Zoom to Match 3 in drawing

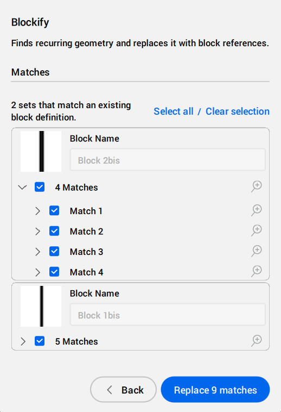pos(257,251)
